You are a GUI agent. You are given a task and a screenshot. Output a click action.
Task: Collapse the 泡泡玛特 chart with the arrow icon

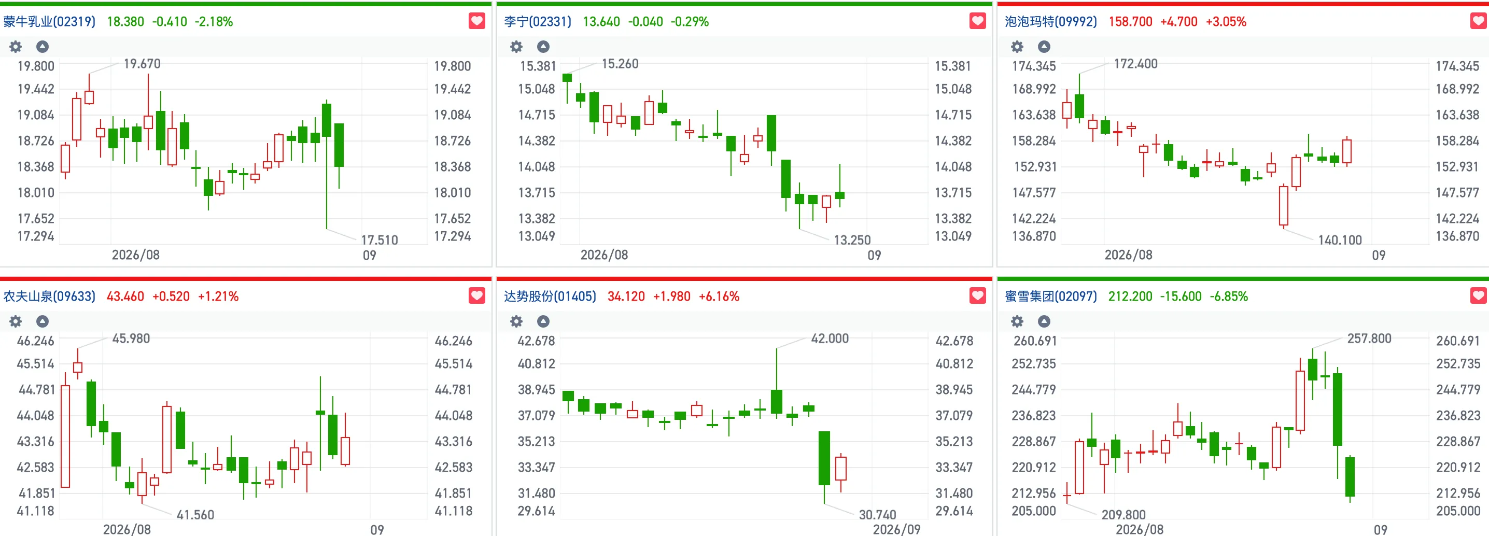pos(1044,47)
